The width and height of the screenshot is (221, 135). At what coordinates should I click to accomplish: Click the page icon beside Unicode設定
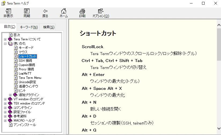(x=16, y=82)
